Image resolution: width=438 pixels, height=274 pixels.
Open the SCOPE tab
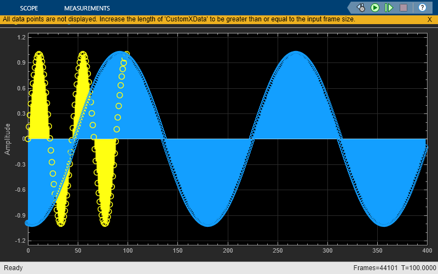pyautogui.click(x=29, y=8)
